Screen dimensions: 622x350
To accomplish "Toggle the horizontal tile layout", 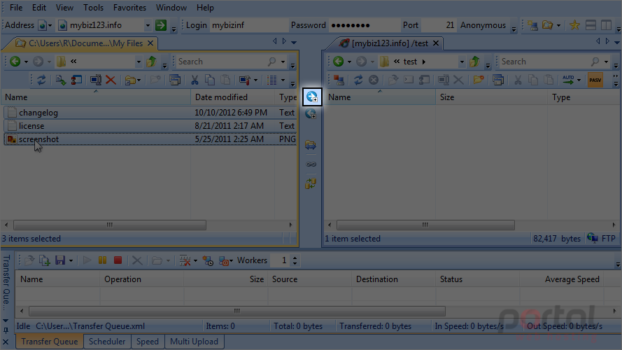I will tap(591, 25).
